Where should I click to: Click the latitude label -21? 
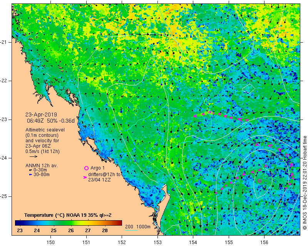3,42
